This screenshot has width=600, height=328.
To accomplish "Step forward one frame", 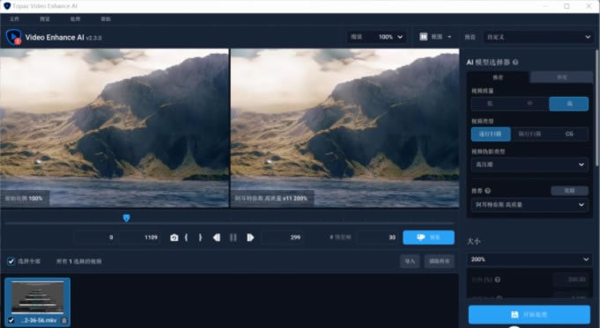I will [250, 237].
